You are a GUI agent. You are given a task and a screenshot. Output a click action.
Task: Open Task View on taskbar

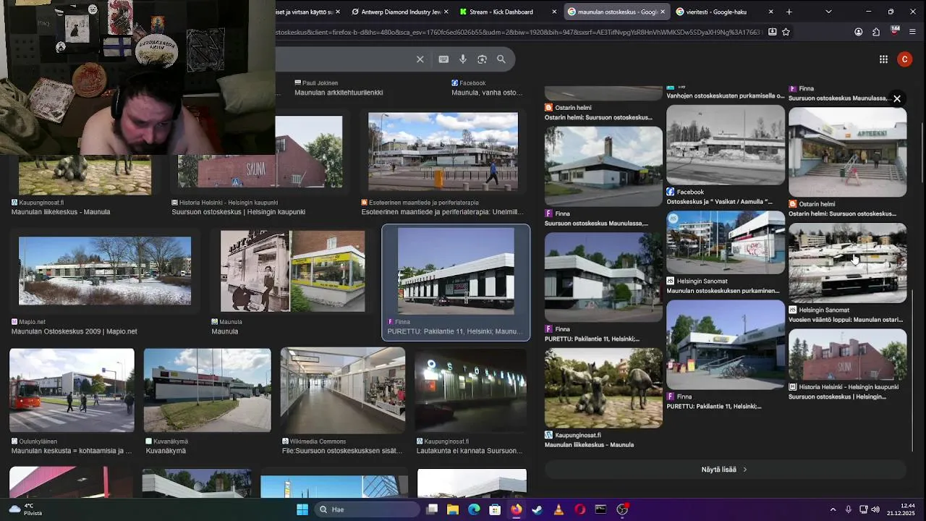pos(432,509)
